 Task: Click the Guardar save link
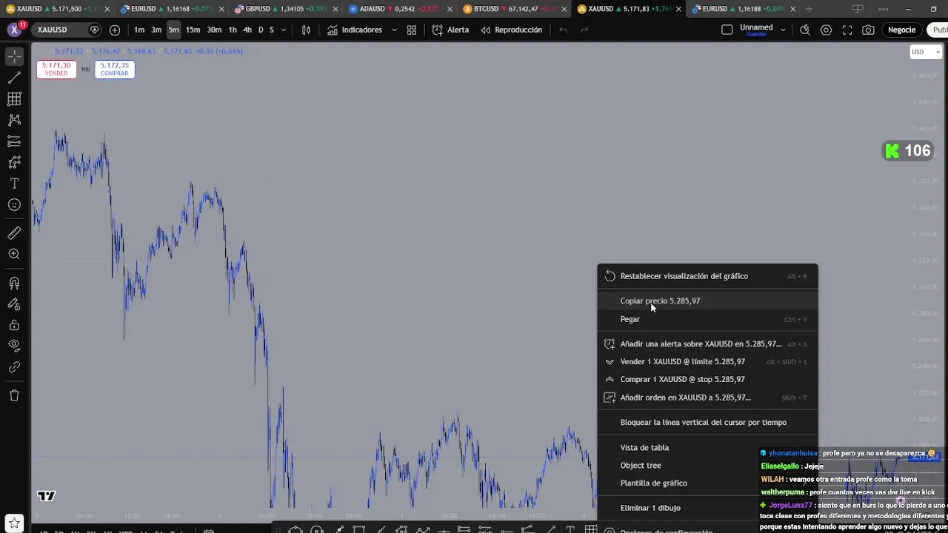coord(756,34)
